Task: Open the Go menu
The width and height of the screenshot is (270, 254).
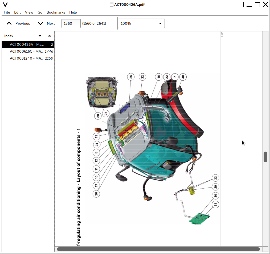Action: (x=40, y=12)
